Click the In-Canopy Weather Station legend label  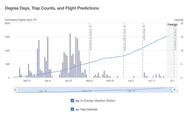98,101
